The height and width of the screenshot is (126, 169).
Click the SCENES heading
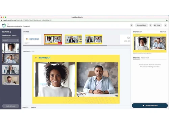[x=26, y=32]
